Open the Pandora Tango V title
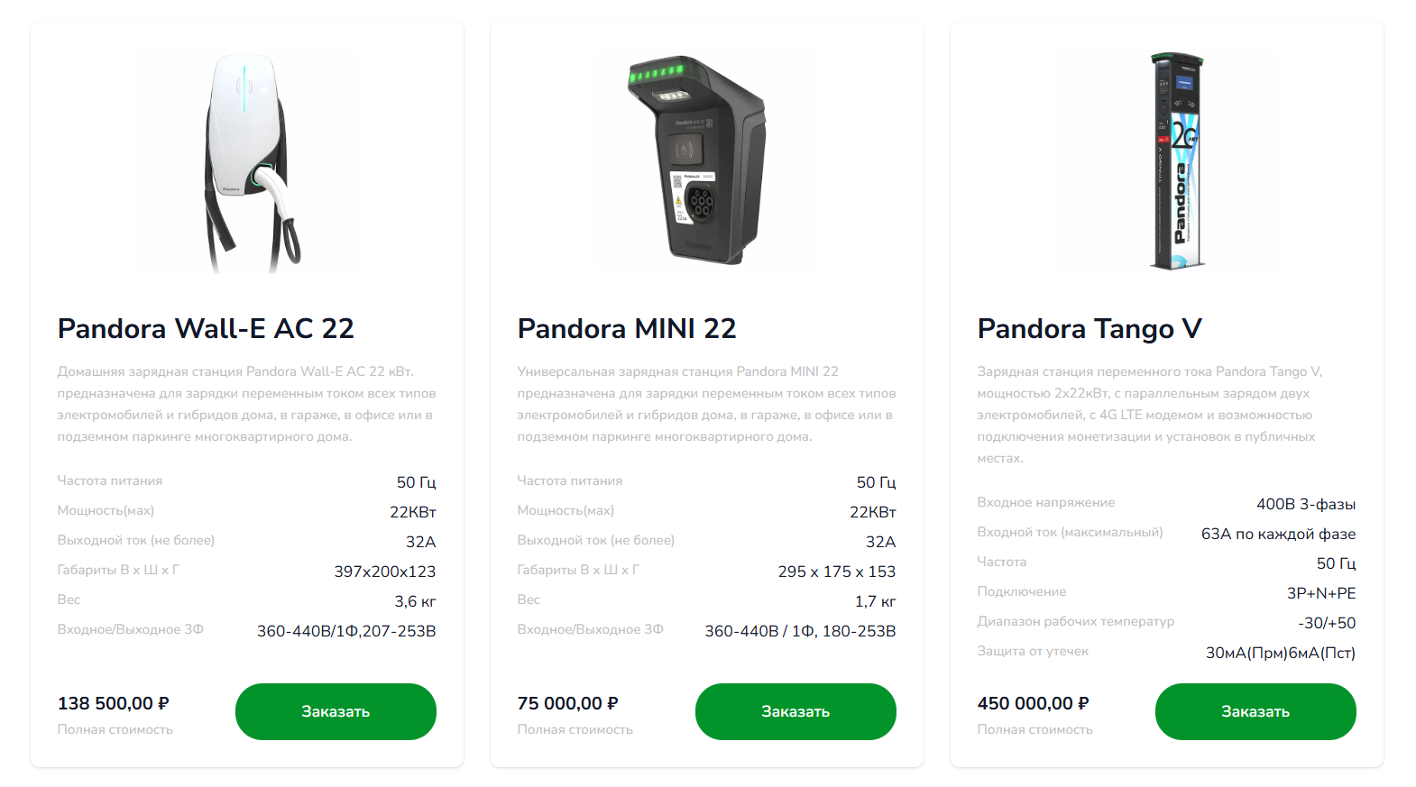This screenshot has width=1416, height=787. (x=1090, y=329)
